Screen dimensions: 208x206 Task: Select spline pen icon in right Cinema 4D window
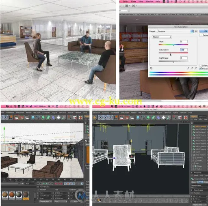(x=143, y=118)
